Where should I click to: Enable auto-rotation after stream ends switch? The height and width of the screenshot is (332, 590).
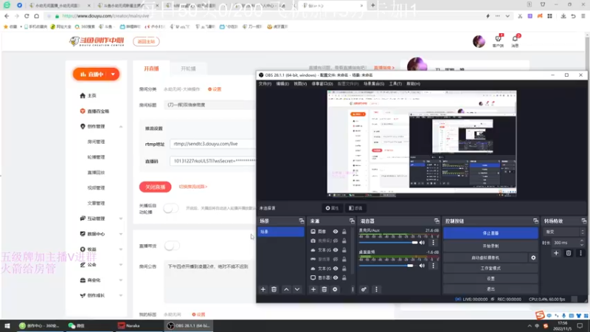[170, 208]
